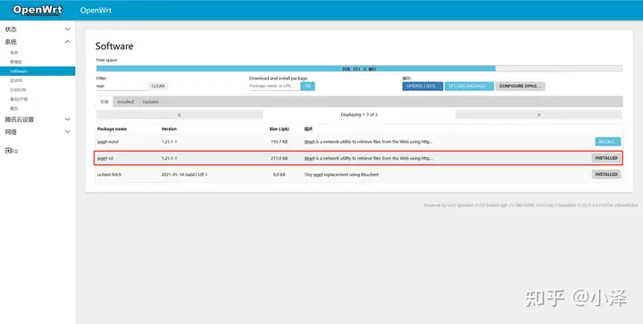The image size is (643, 324).
Task: Click OK to install the entered package
Action: click(307, 86)
